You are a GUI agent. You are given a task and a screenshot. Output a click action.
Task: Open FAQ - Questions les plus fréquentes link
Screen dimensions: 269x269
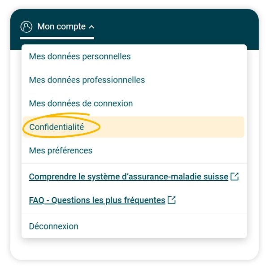97,200
